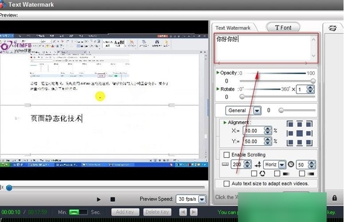The image size is (344, 222).
Task: Click the middle-left alignment preset icon
Action: 290,133
